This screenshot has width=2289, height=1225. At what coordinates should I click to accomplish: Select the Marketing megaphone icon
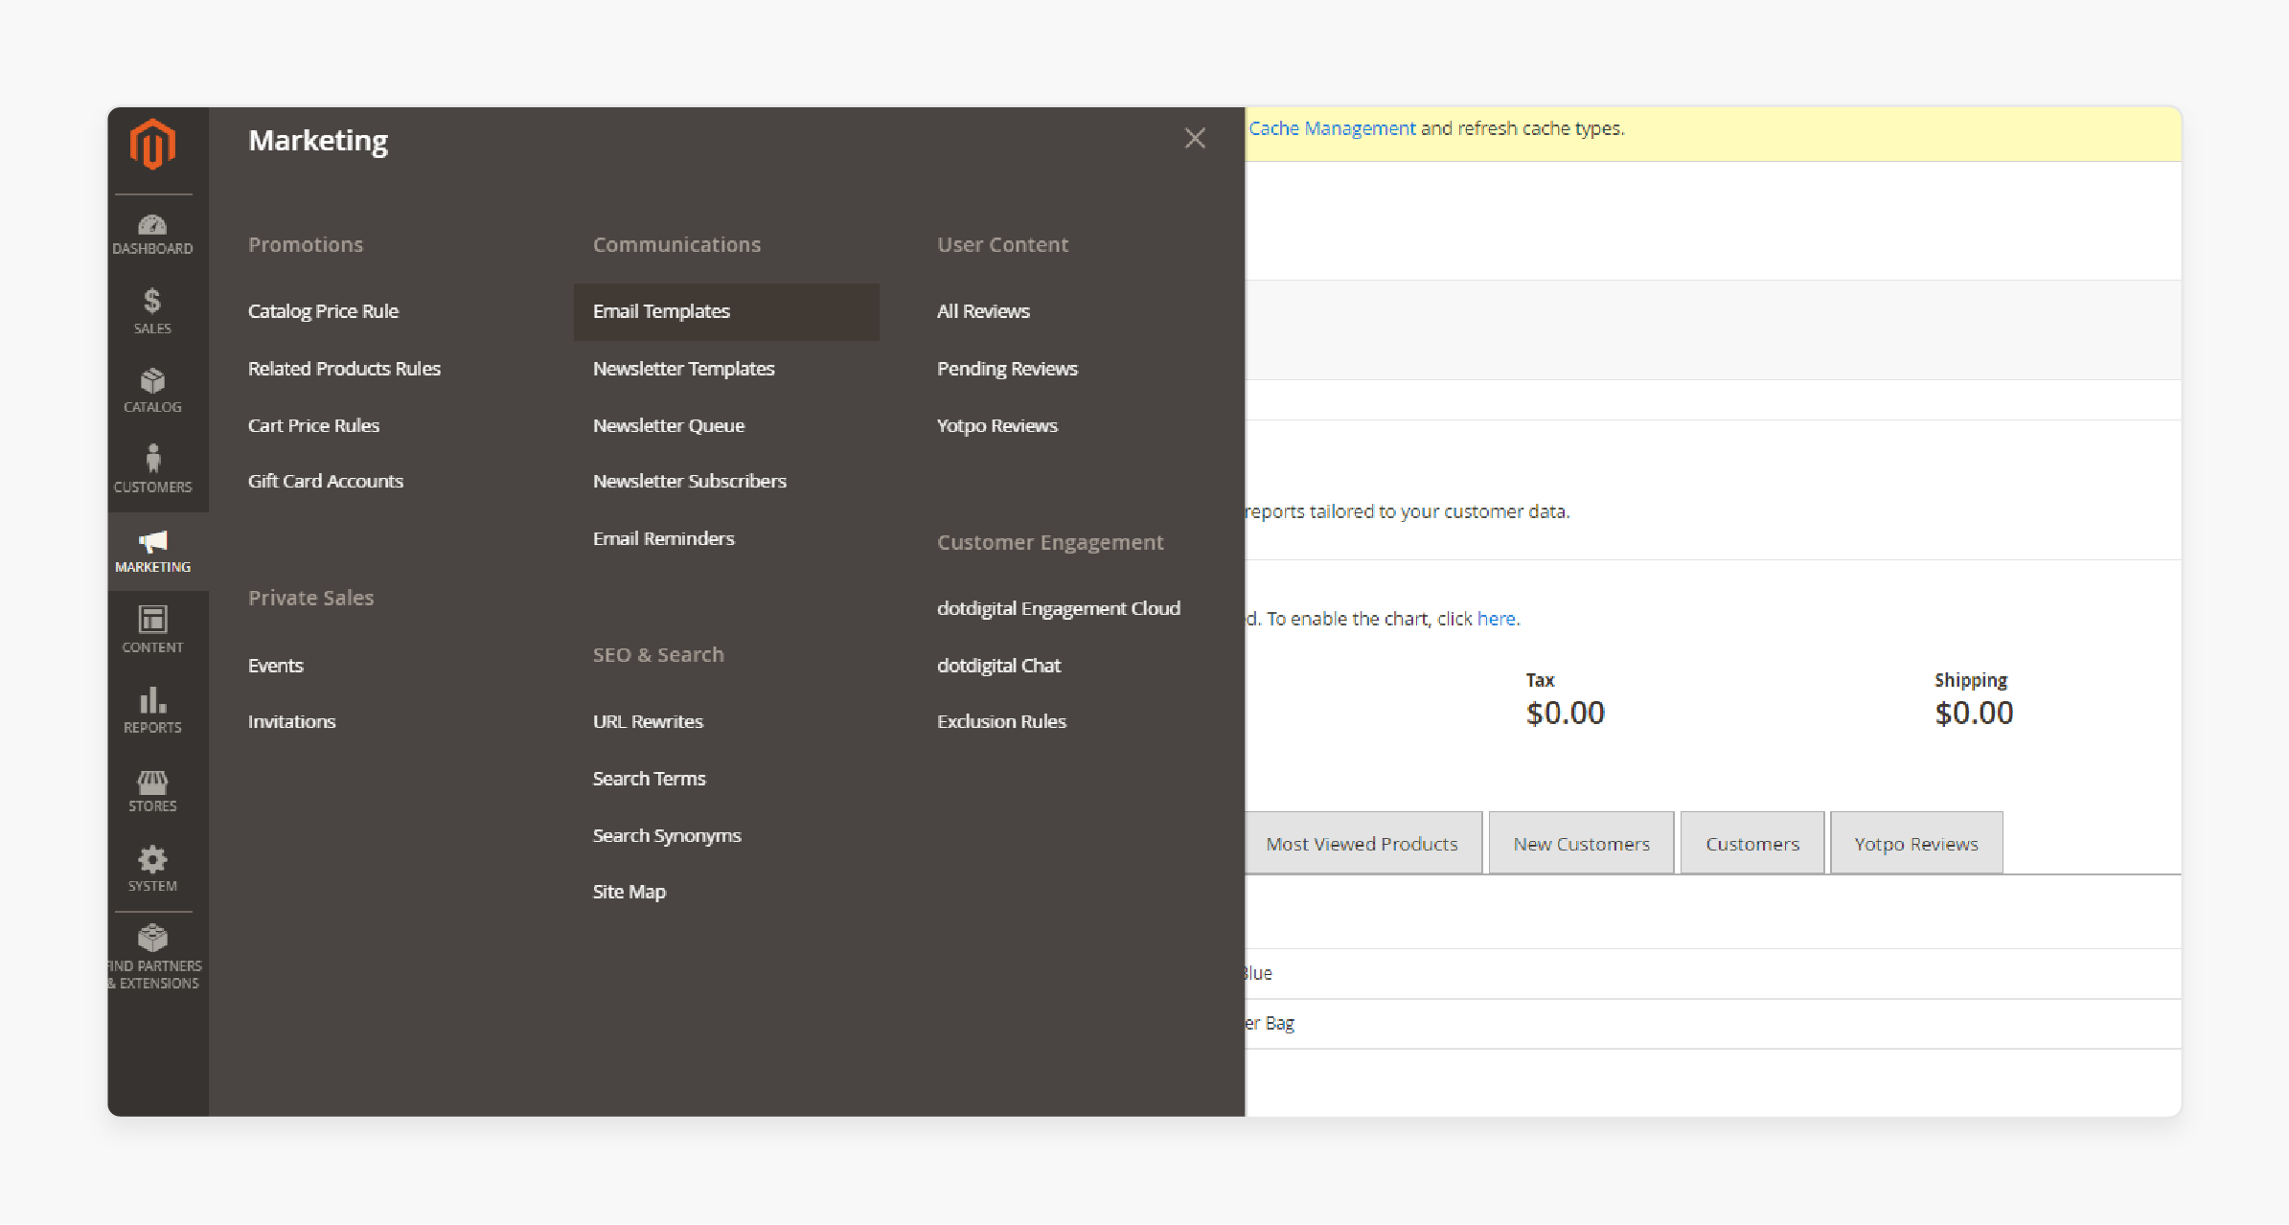[x=152, y=542]
